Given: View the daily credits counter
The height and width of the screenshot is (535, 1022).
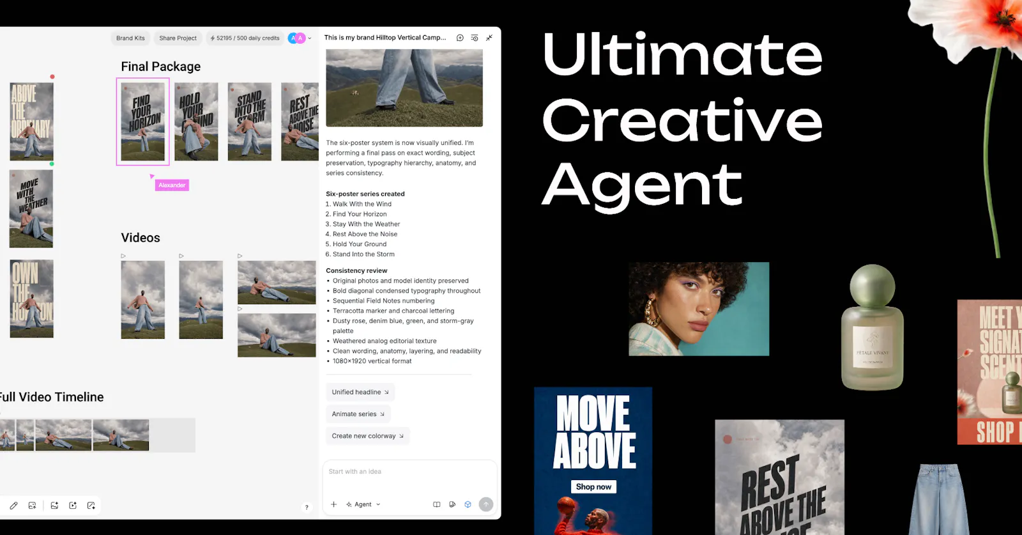Looking at the screenshot, I should [x=245, y=38].
